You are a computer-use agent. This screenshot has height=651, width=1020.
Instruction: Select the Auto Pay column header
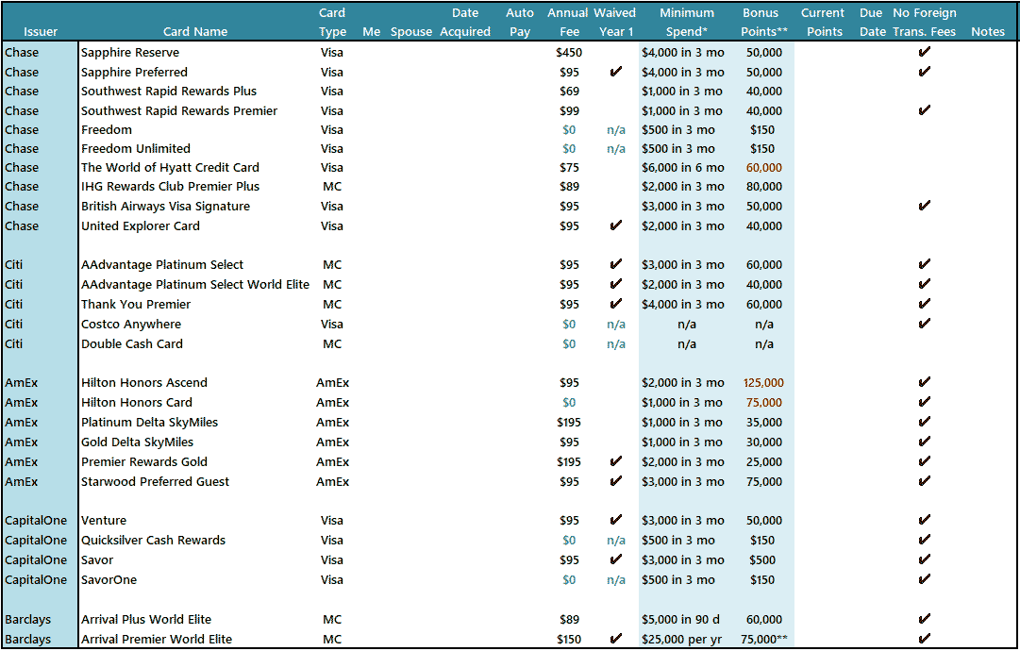pos(520,22)
